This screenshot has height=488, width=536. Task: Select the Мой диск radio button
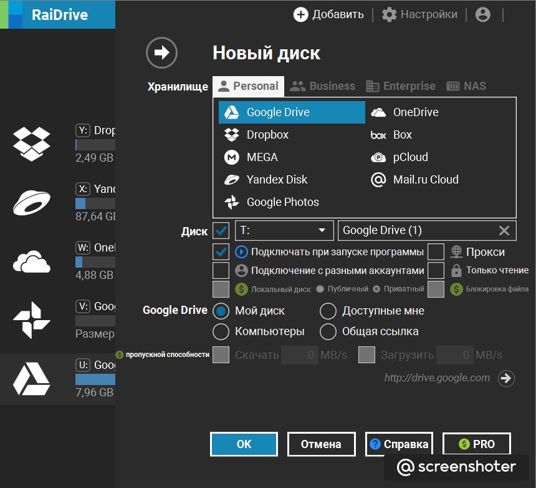pos(221,311)
